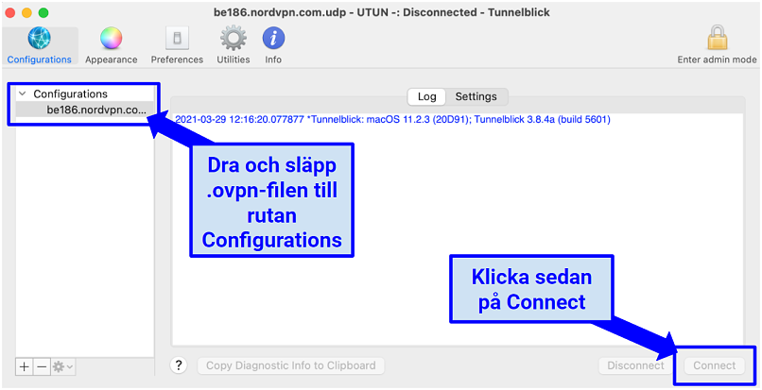Open the Configurations toolbar tab
762x390 pixels.
coord(40,46)
